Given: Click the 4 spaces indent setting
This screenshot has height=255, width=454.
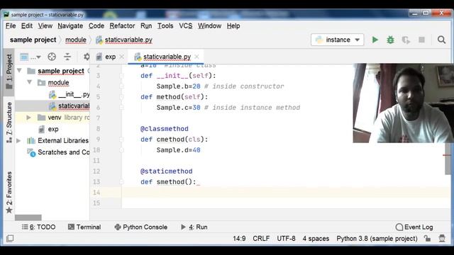Looking at the screenshot, I should (x=316, y=239).
